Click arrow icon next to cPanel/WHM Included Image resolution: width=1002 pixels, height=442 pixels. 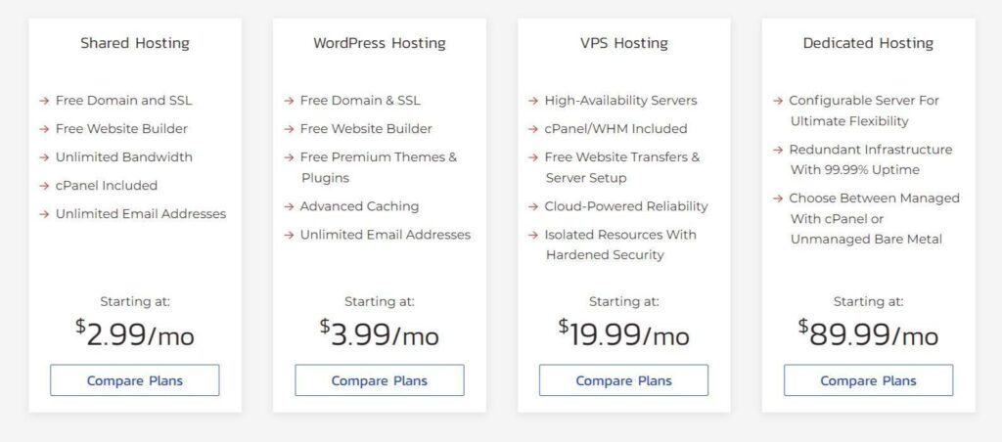pyautogui.click(x=533, y=129)
